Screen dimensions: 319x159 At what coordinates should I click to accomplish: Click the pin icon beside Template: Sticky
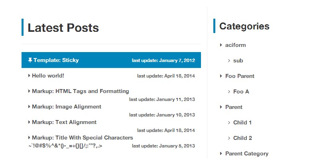click(30, 60)
